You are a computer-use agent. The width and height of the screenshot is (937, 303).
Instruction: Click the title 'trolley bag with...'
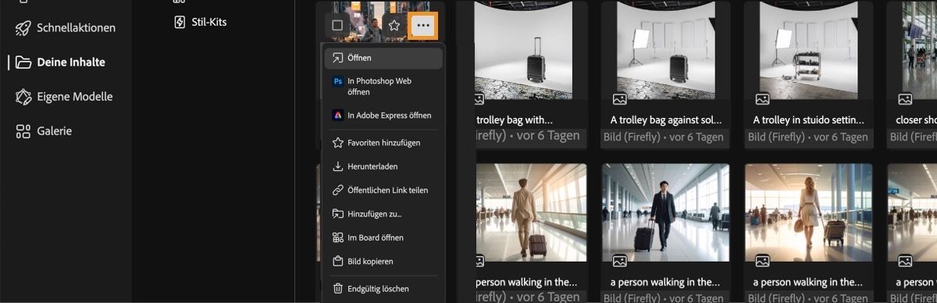click(514, 120)
